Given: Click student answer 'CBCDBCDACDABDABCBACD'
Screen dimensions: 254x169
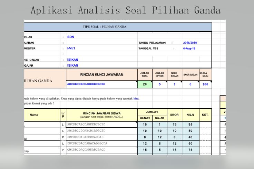Looking at the screenshot, I should tap(102, 150).
